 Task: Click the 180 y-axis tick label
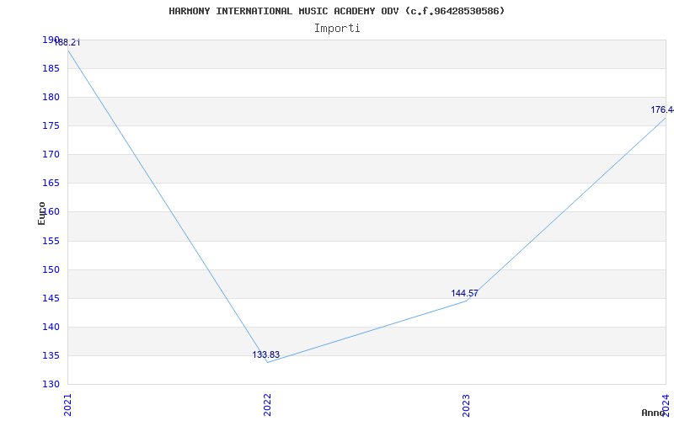pos(51,98)
